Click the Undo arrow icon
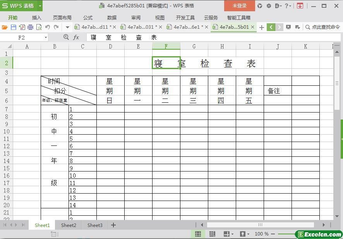This screenshot has height=239, width=343. point(48,27)
